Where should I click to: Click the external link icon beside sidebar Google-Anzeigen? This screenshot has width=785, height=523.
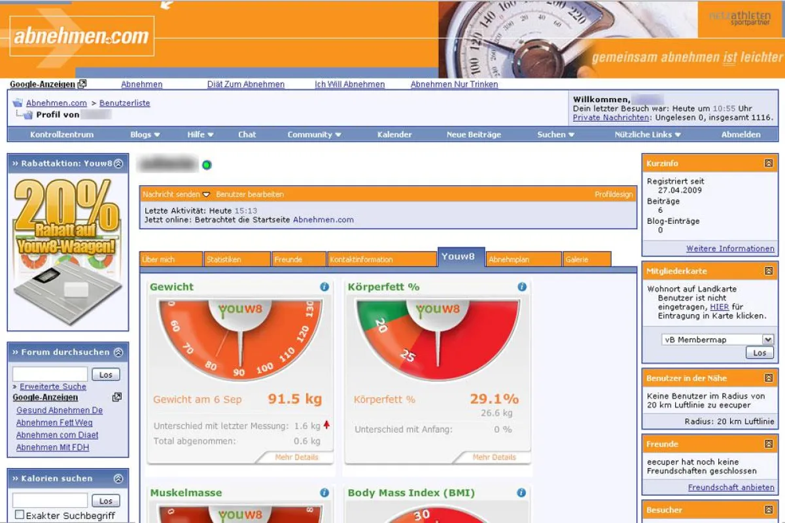[117, 397]
